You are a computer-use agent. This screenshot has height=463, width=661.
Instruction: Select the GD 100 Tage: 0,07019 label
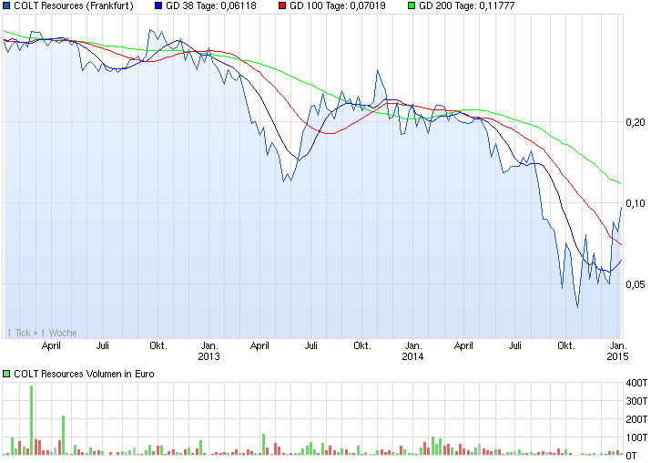[337, 5]
